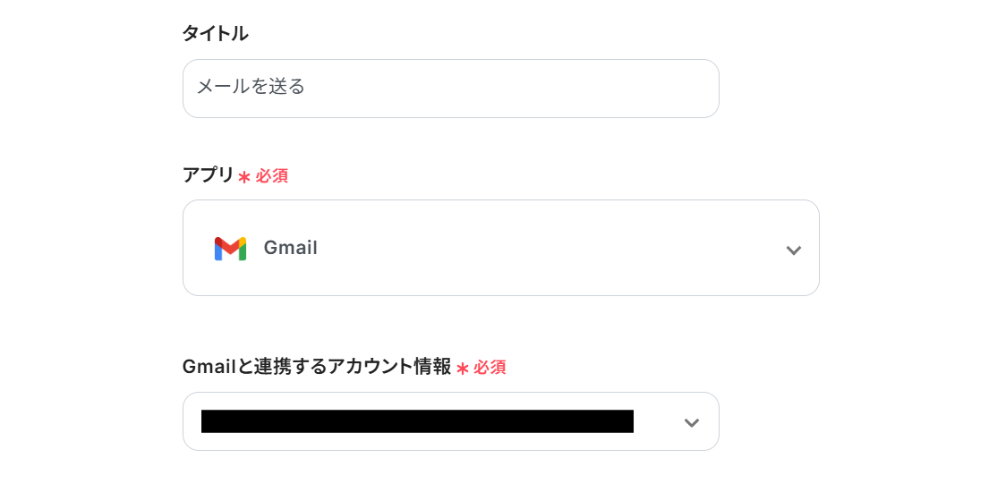Expand the Gmail account dropdown arrow

[691, 422]
